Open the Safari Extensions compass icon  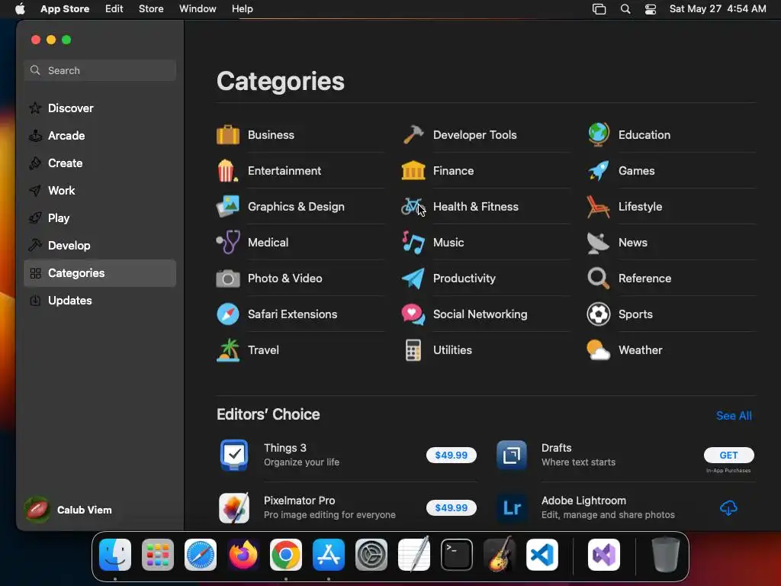227,314
